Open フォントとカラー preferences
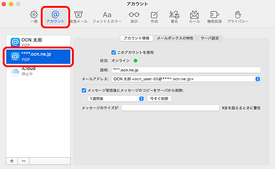The width and height of the screenshot is (275, 169). click(x=107, y=17)
